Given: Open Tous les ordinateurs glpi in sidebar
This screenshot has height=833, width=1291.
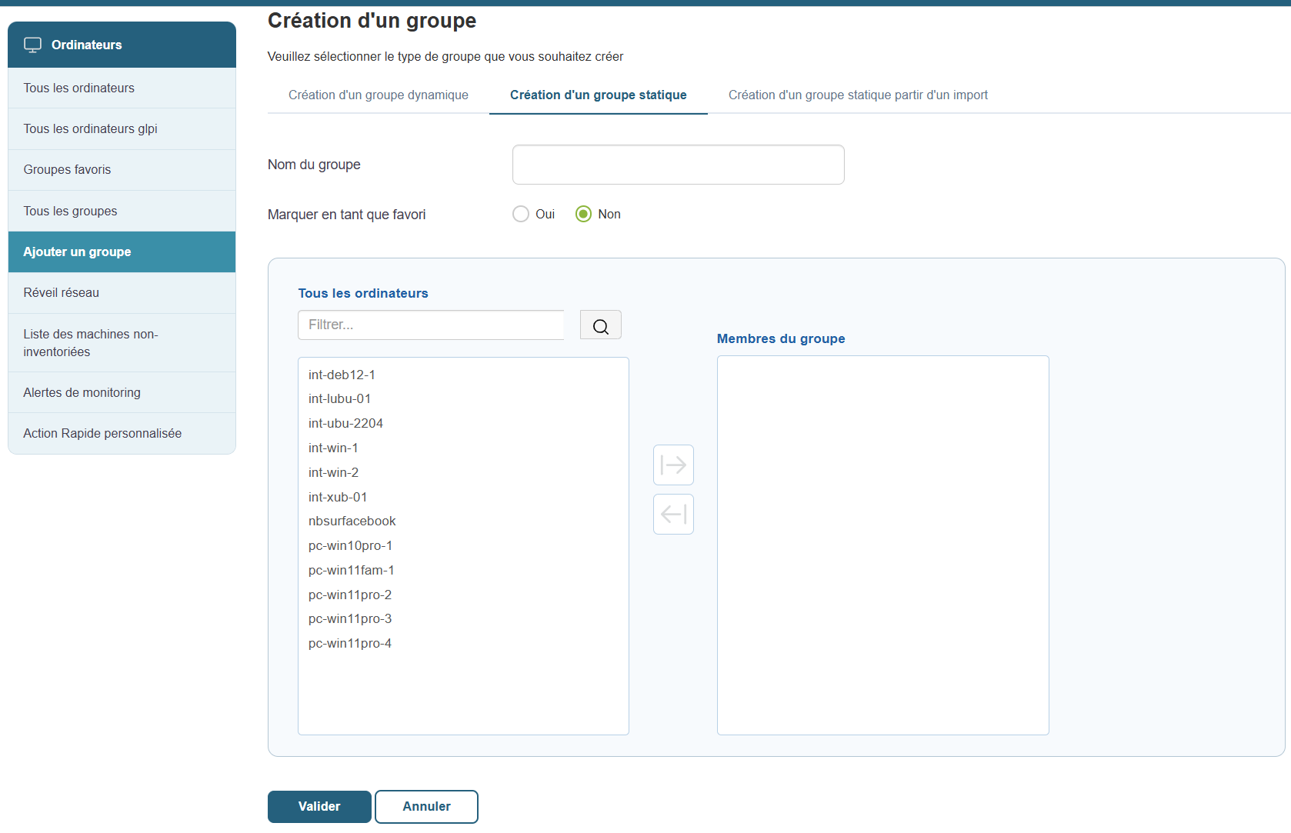Looking at the screenshot, I should 90,129.
